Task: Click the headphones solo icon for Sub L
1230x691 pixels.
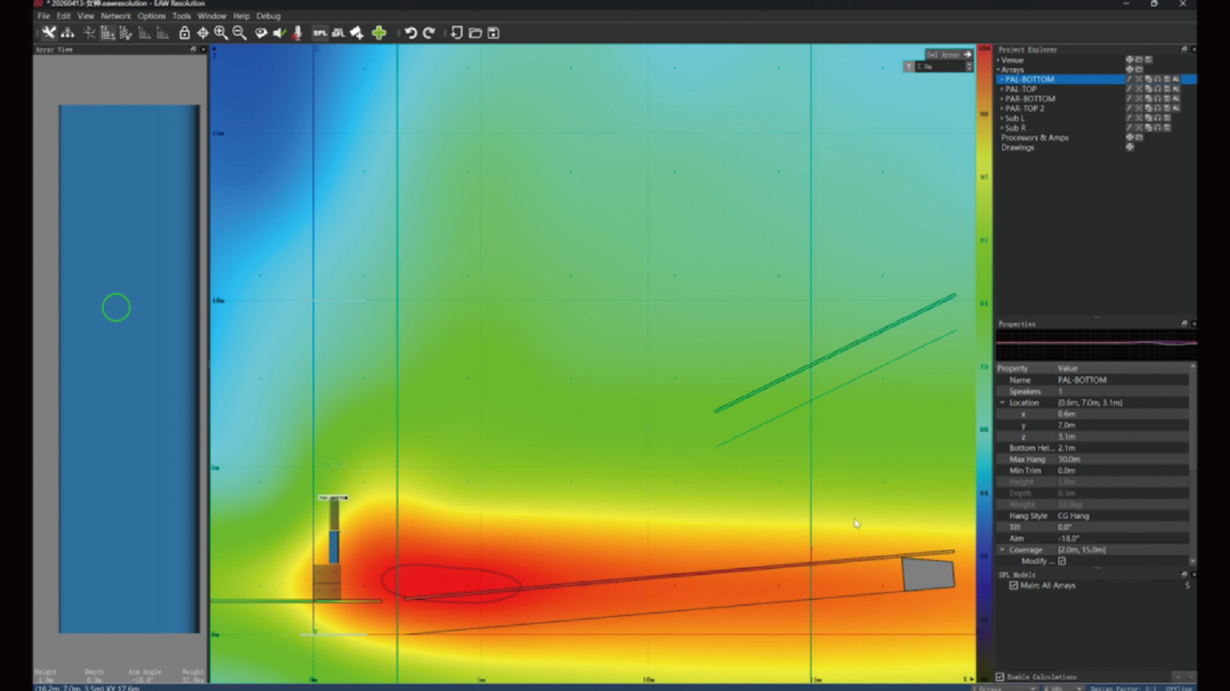Action: pyautogui.click(x=1157, y=118)
